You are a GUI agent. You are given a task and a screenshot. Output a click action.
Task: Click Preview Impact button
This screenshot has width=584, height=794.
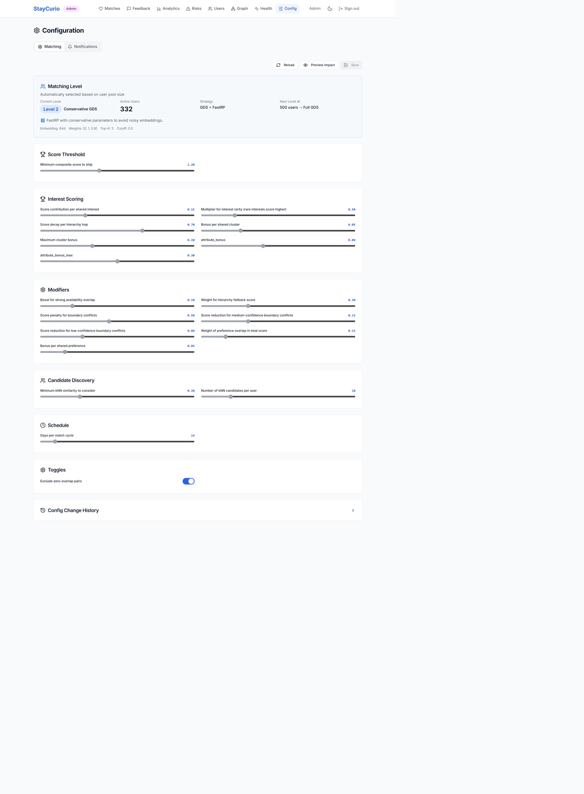point(319,65)
